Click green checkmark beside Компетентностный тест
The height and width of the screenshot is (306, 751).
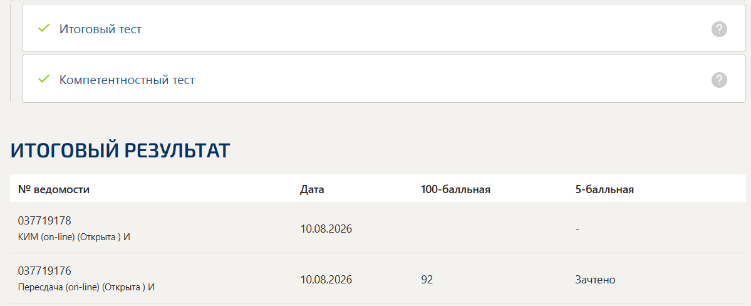click(44, 78)
